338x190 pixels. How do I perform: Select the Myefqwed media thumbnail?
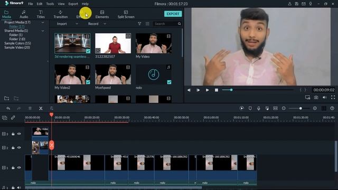tap(113, 74)
